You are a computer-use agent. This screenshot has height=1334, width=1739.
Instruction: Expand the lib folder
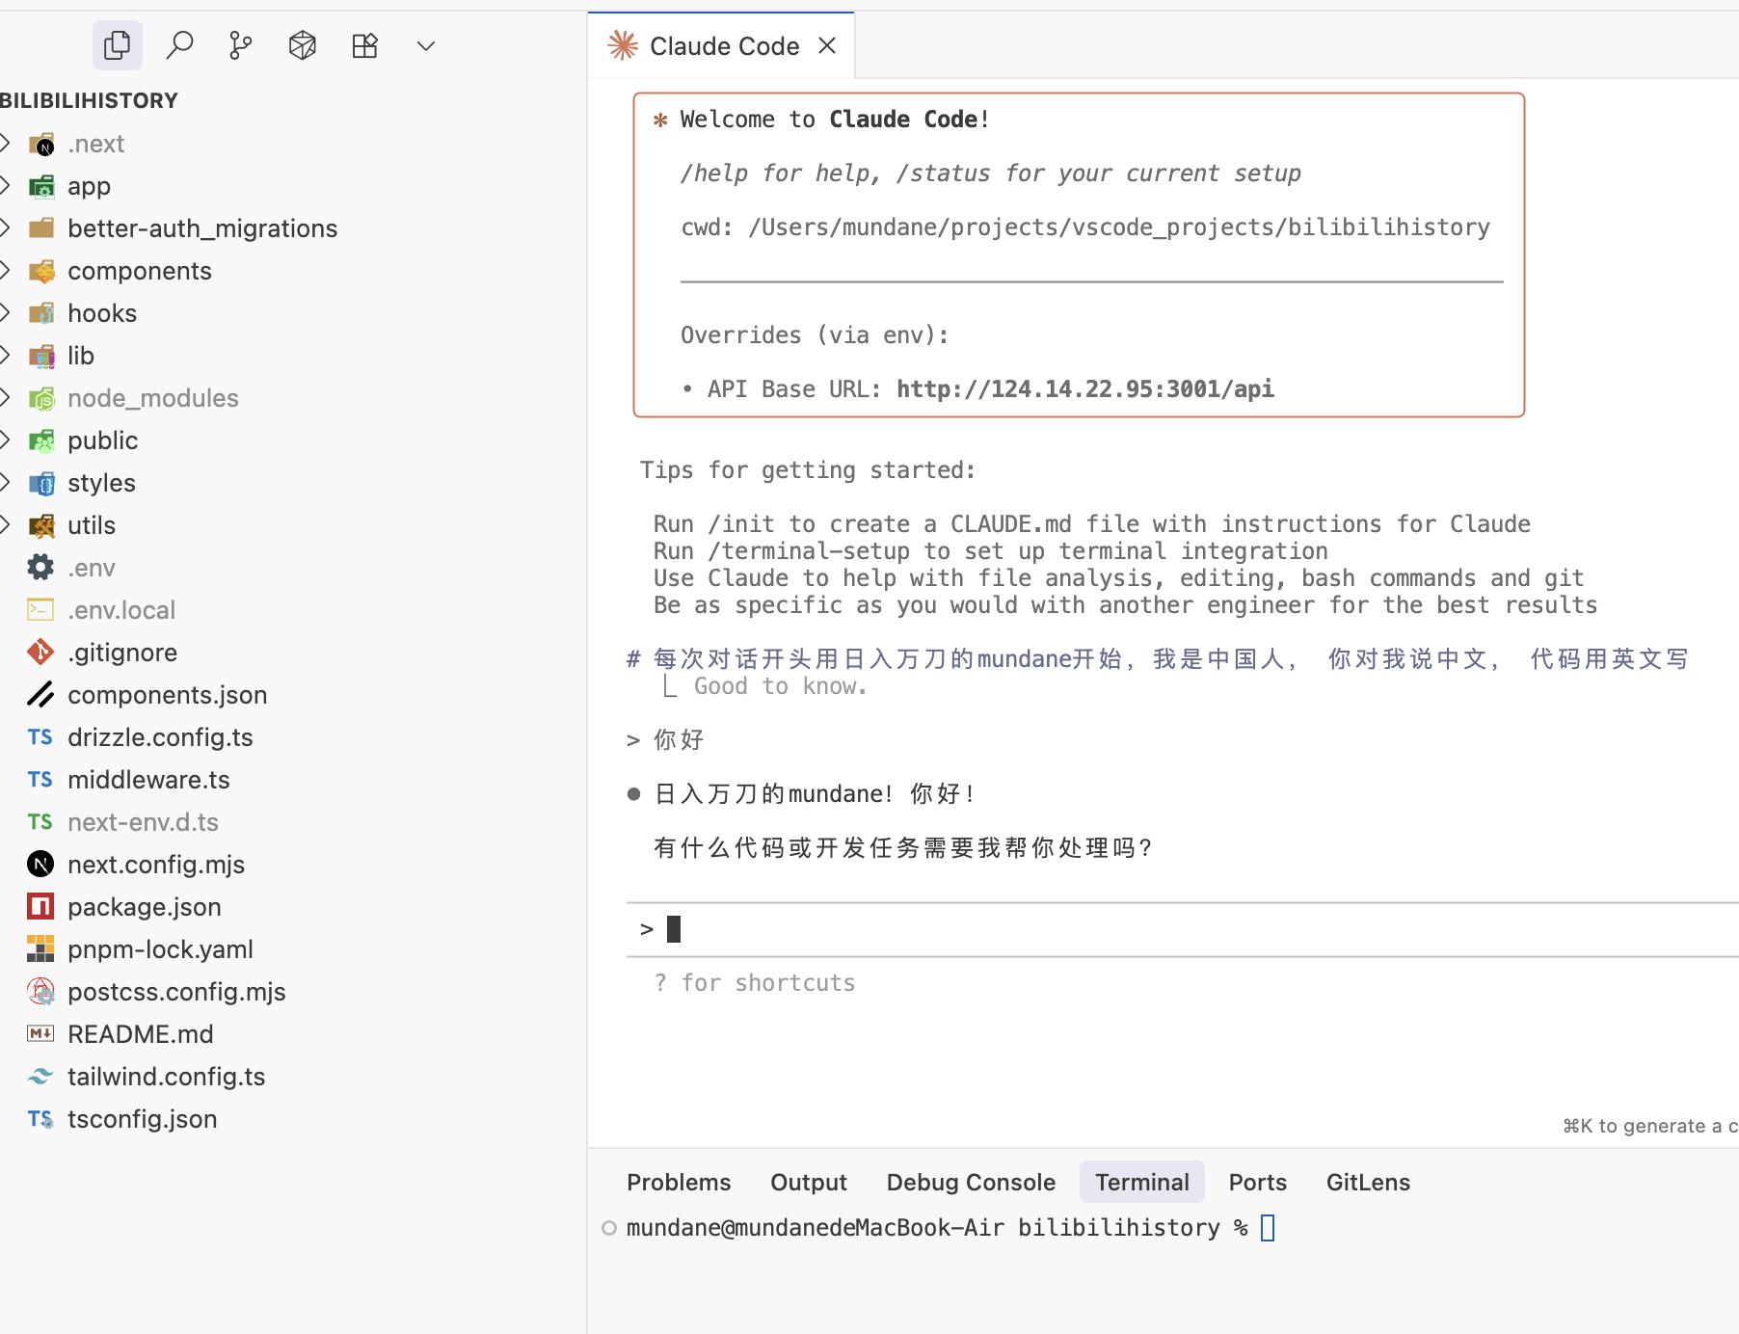6,356
